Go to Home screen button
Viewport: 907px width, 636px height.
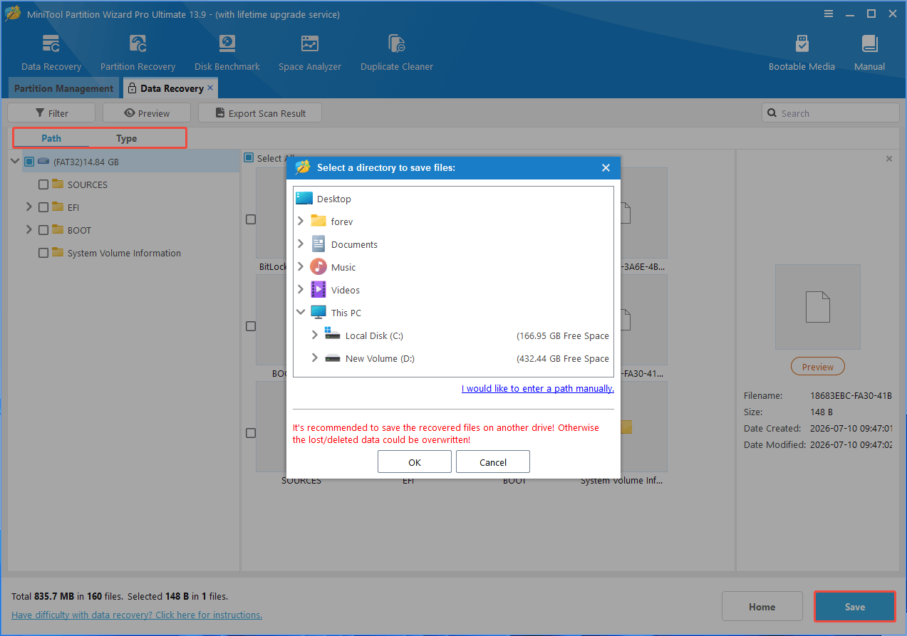762,607
